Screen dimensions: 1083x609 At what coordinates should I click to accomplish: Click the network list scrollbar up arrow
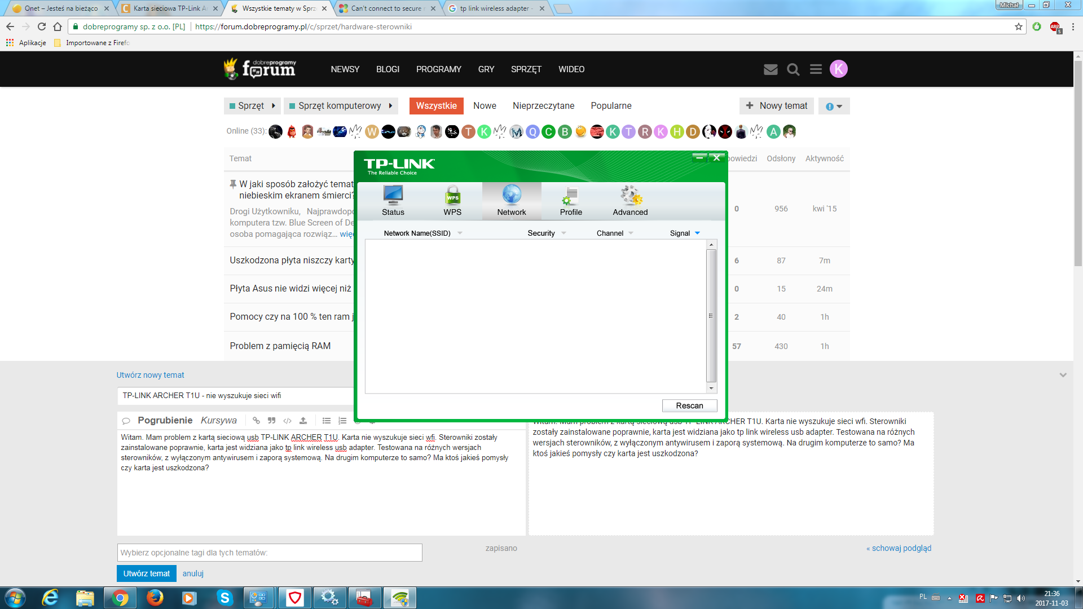[711, 245]
